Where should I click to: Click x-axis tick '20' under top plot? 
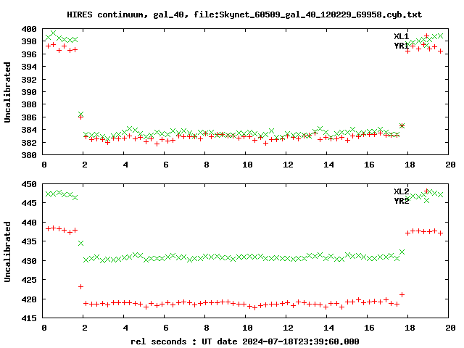coord(450,165)
